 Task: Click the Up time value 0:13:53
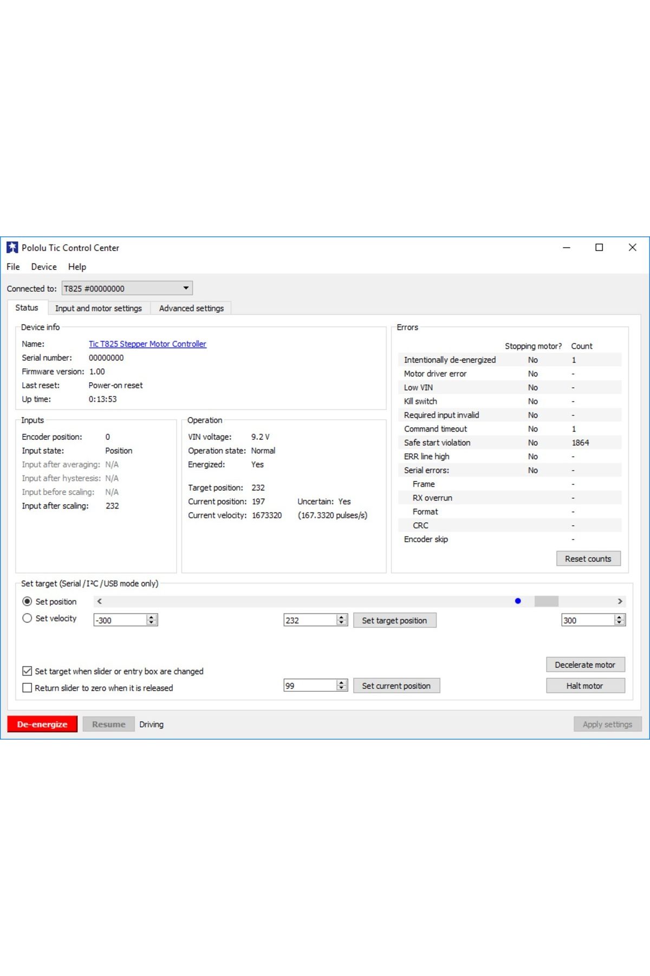(102, 399)
